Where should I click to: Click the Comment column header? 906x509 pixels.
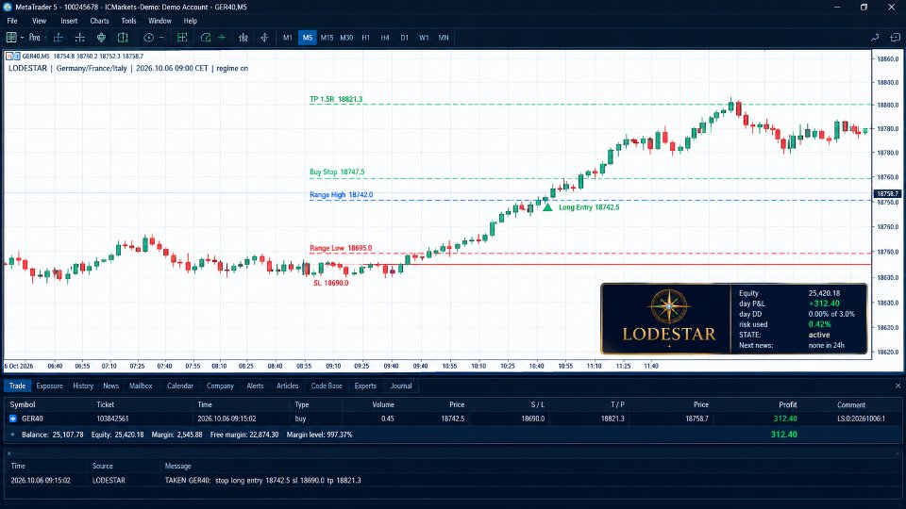pos(851,404)
